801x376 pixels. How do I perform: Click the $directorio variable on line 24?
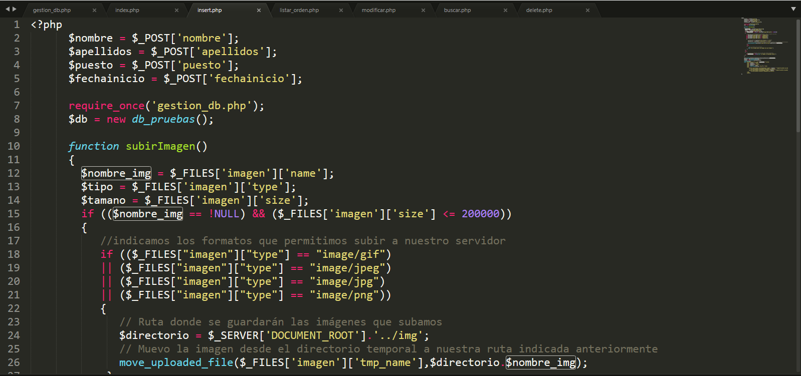[154, 335]
